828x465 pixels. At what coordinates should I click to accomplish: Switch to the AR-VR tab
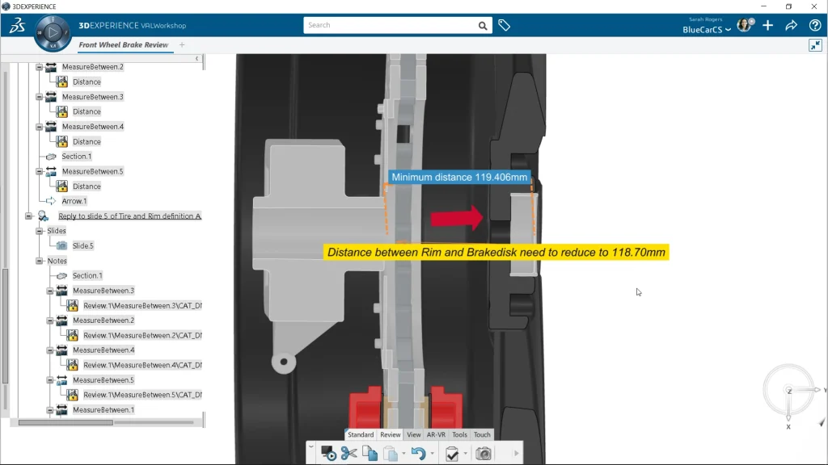point(437,435)
